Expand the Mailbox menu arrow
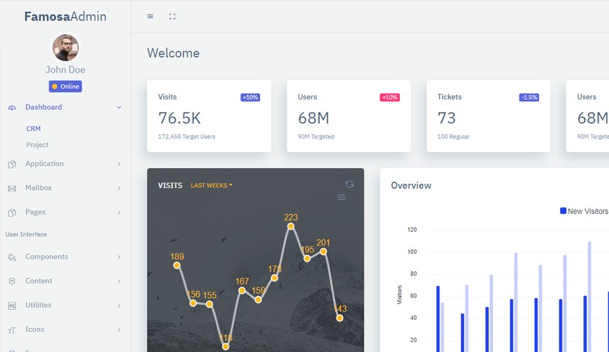The width and height of the screenshot is (609, 352). coord(119,188)
